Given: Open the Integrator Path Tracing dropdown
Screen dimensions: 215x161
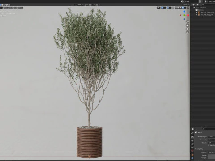Looking at the screenshot, I should coord(211,153).
